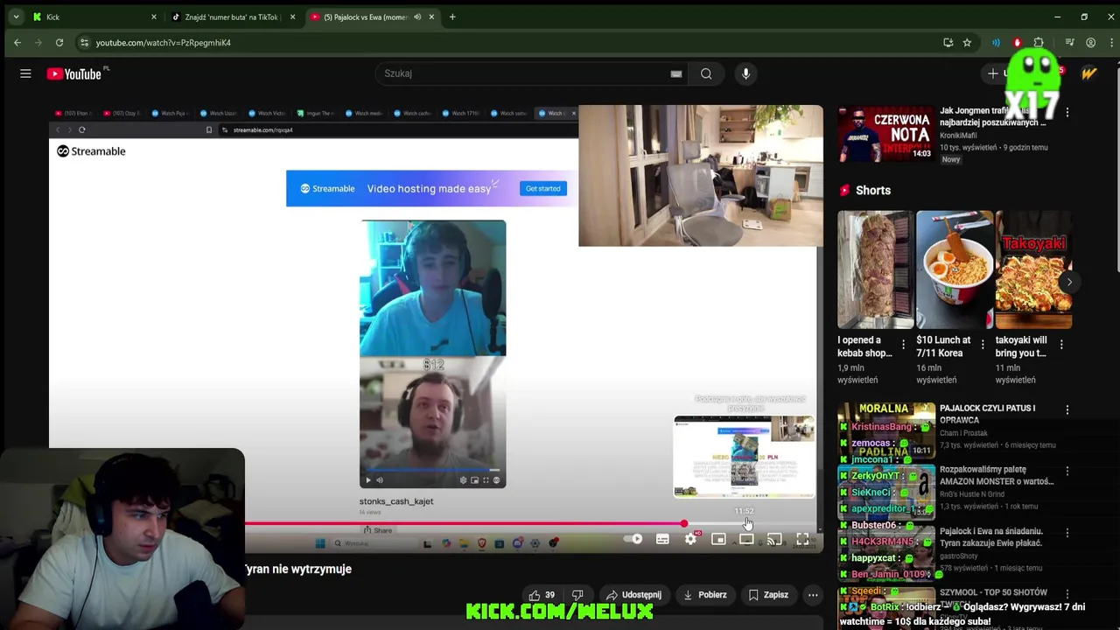Cast the video with the cast icon
The image size is (1120, 630).
[774, 540]
